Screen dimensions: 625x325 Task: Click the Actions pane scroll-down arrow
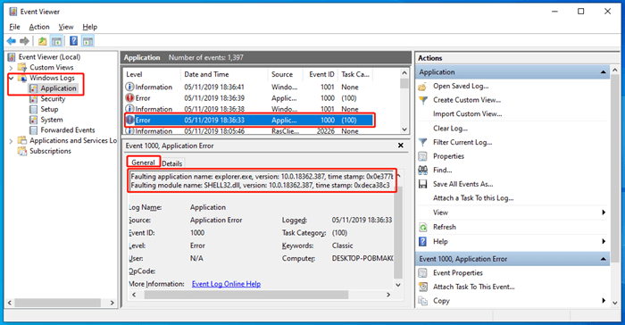tap(614, 304)
